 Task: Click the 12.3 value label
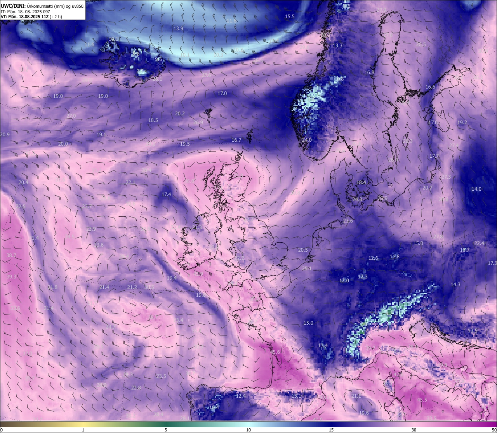tap(363, 277)
